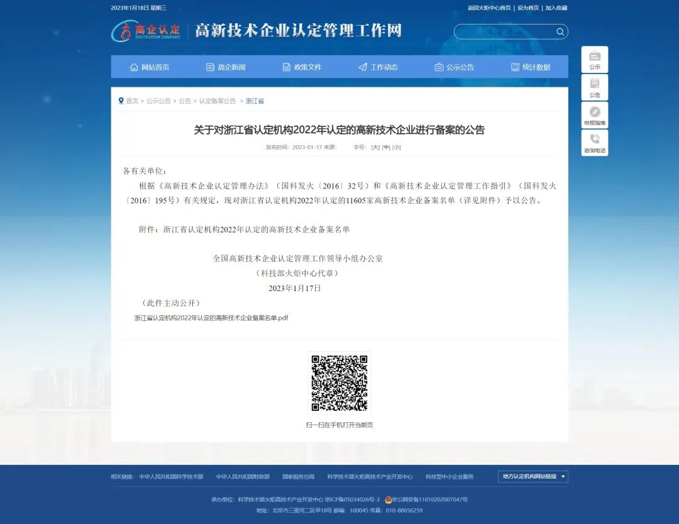Viewport: 679px width, 524px height.
Task: Select the 统计数据 chart icon
Action: coord(514,67)
